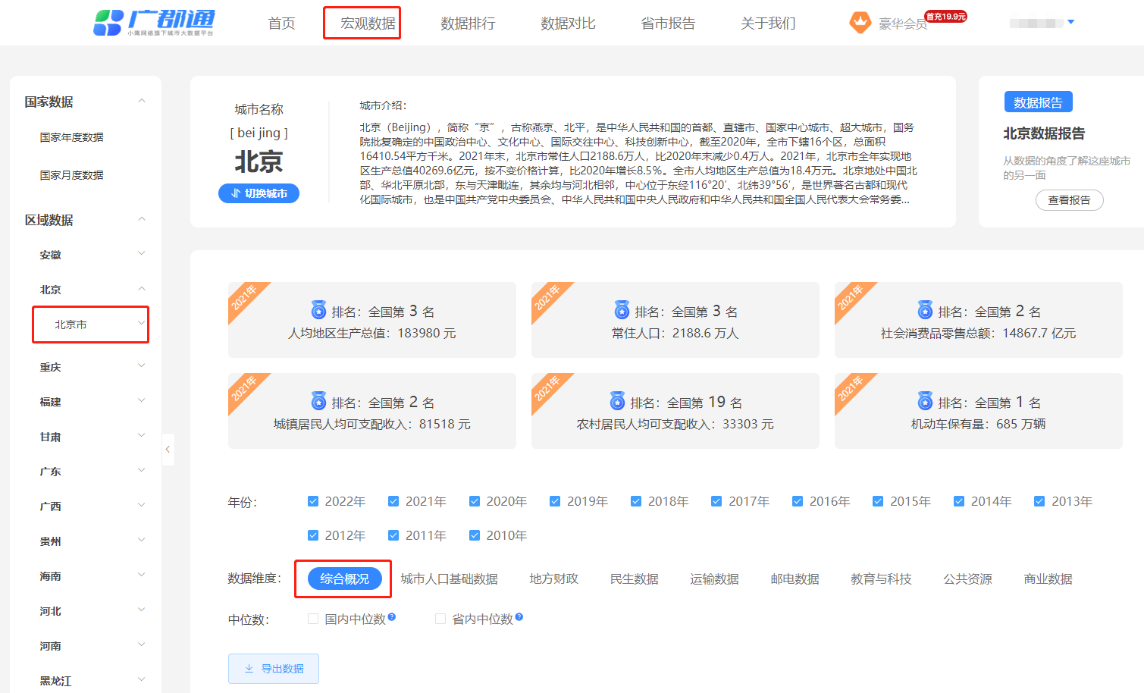Expand the 黑龙江 province list
The width and height of the screenshot is (1144, 693).
(x=141, y=680)
